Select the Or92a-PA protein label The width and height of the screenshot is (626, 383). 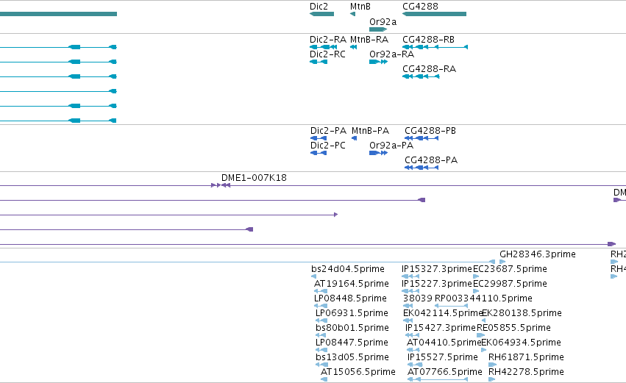pyautogui.click(x=391, y=146)
